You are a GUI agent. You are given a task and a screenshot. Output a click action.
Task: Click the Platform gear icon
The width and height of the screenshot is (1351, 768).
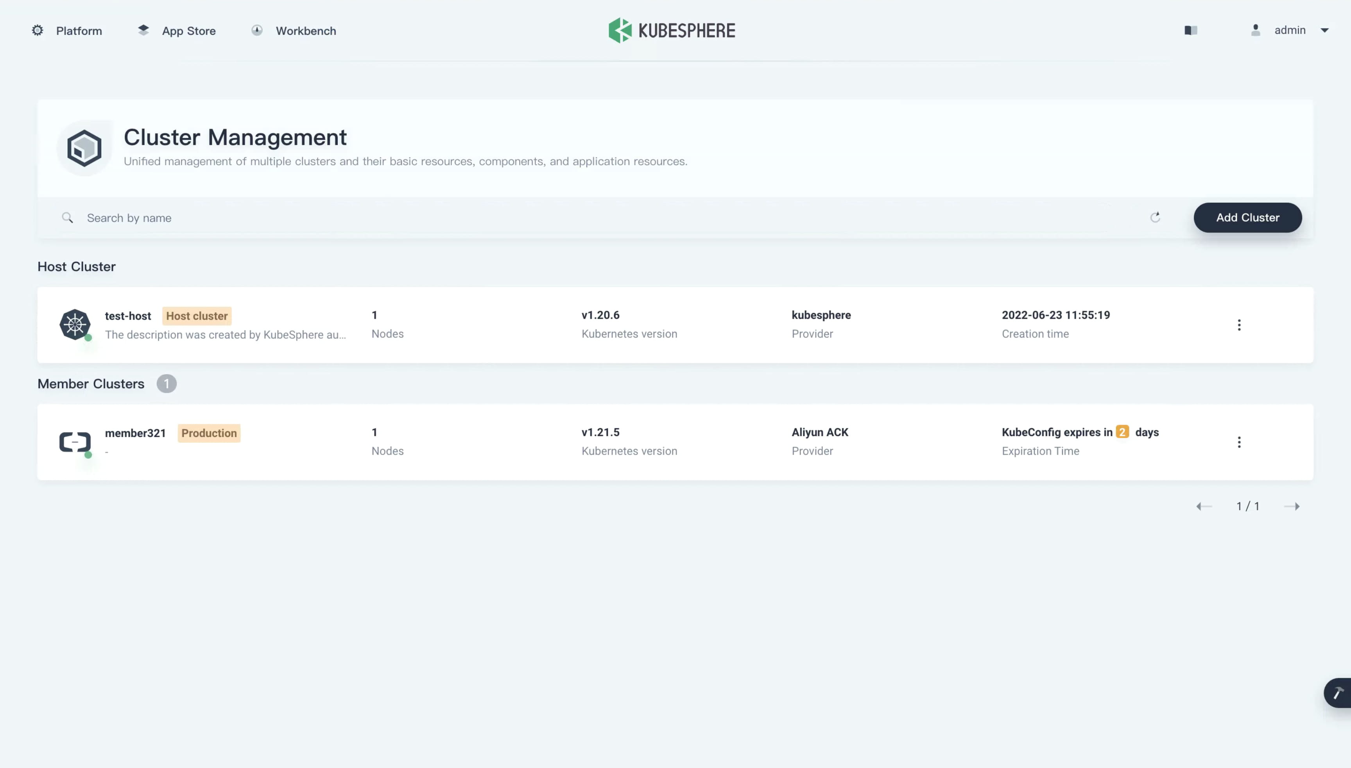point(37,30)
